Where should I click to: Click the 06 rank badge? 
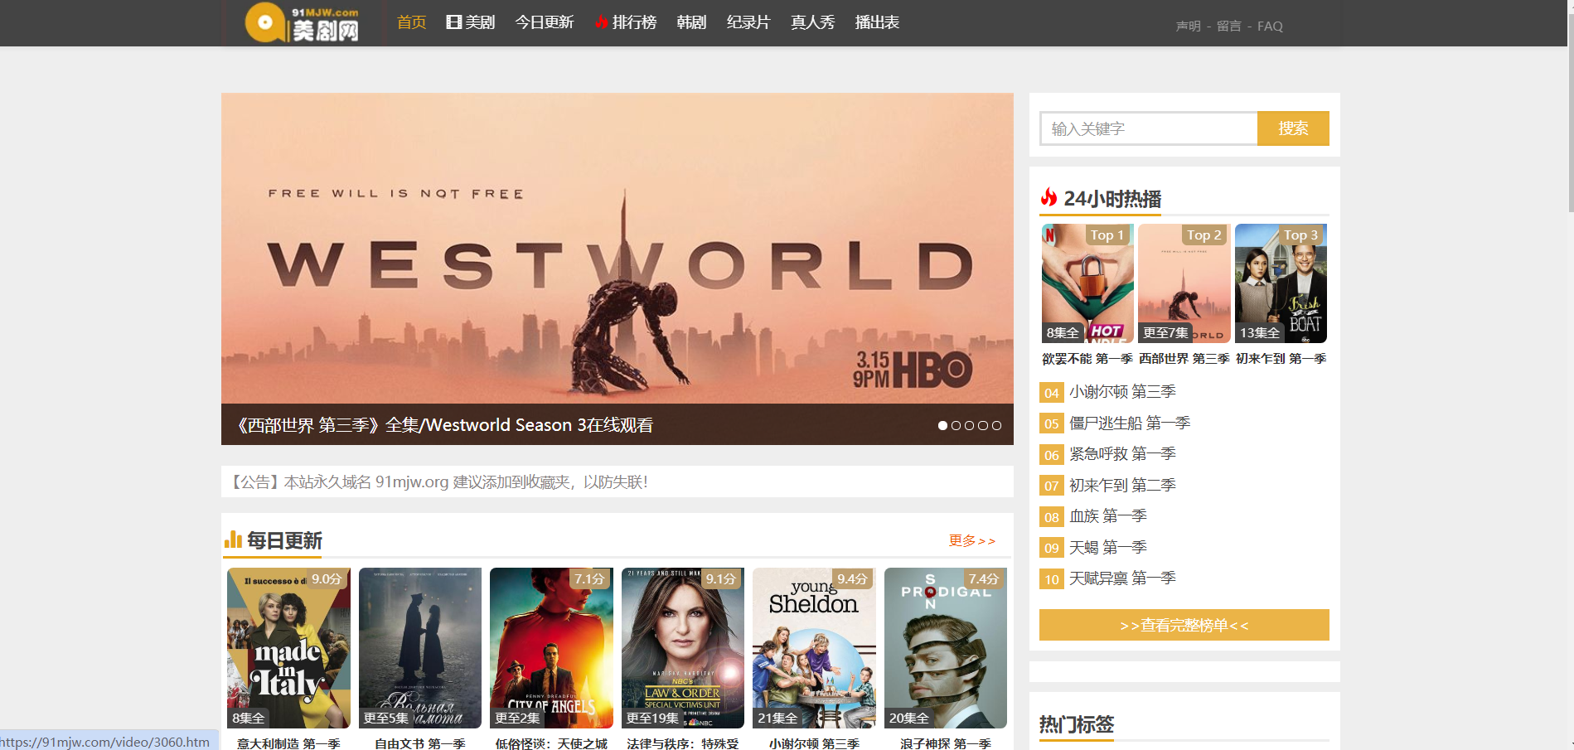coord(1051,455)
